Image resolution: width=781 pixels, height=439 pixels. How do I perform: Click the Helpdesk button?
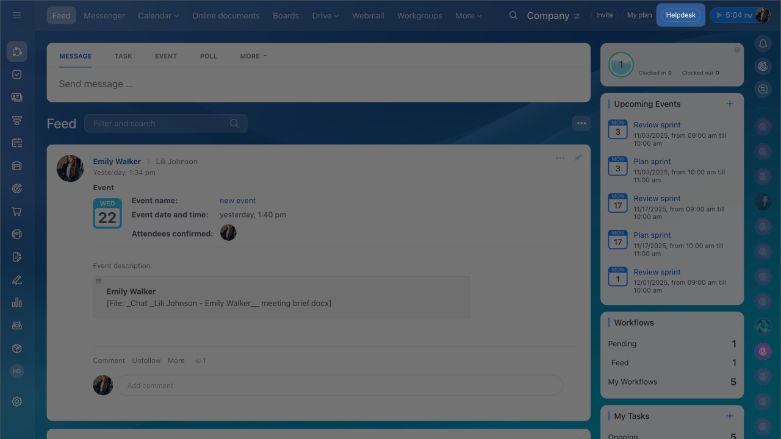(680, 15)
